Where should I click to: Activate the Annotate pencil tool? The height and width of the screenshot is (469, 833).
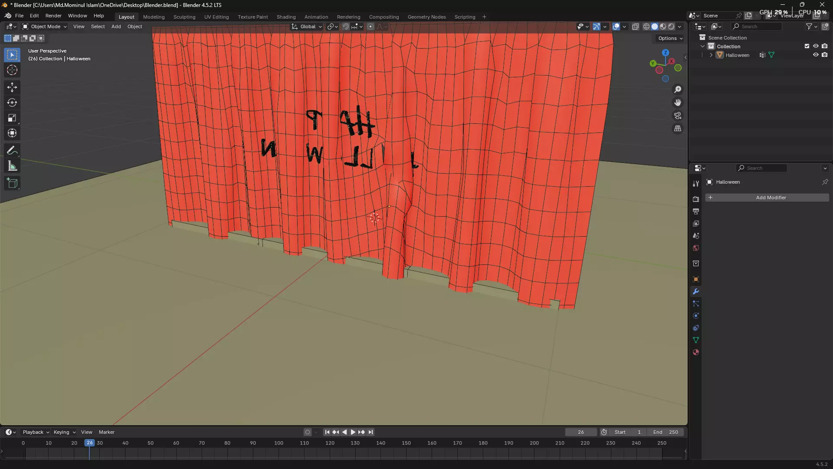click(x=12, y=151)
